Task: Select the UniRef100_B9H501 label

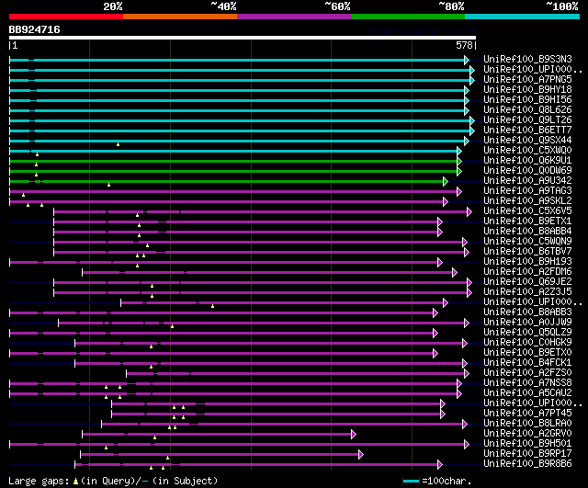Action: [527, 444]
